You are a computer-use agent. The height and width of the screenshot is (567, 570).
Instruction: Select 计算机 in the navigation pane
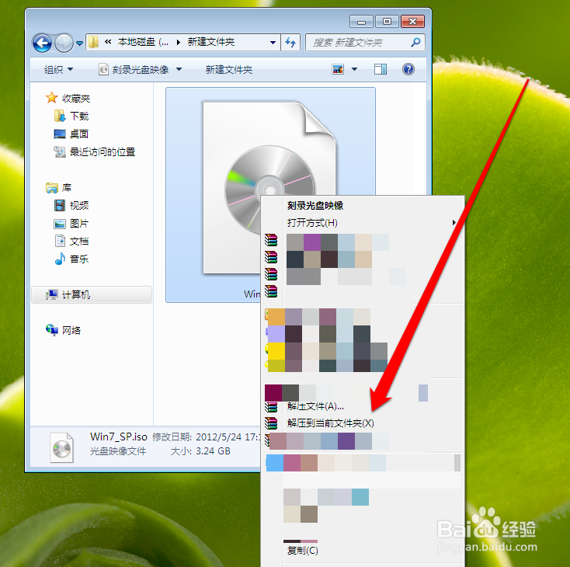[91, 294]
